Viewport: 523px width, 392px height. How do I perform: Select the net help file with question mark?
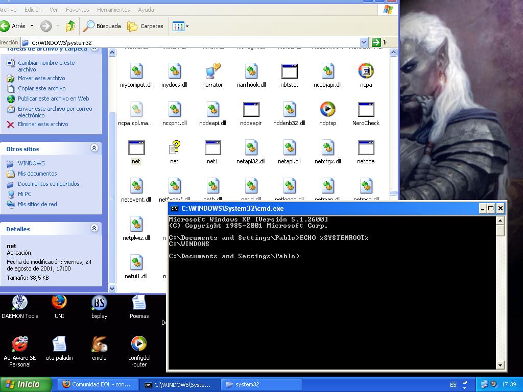coord(175,148)
